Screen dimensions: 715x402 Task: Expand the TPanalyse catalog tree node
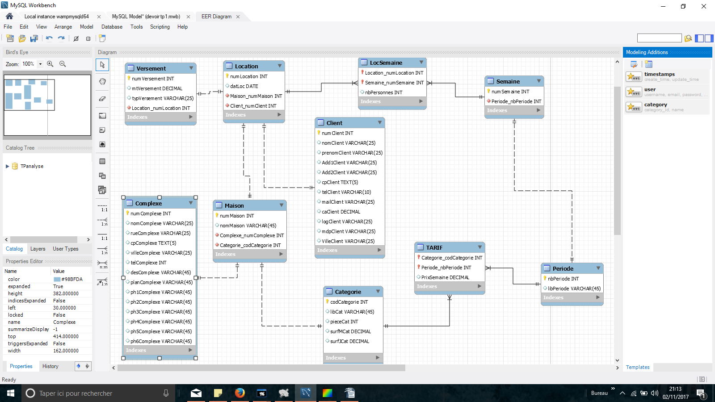point(7,166)
